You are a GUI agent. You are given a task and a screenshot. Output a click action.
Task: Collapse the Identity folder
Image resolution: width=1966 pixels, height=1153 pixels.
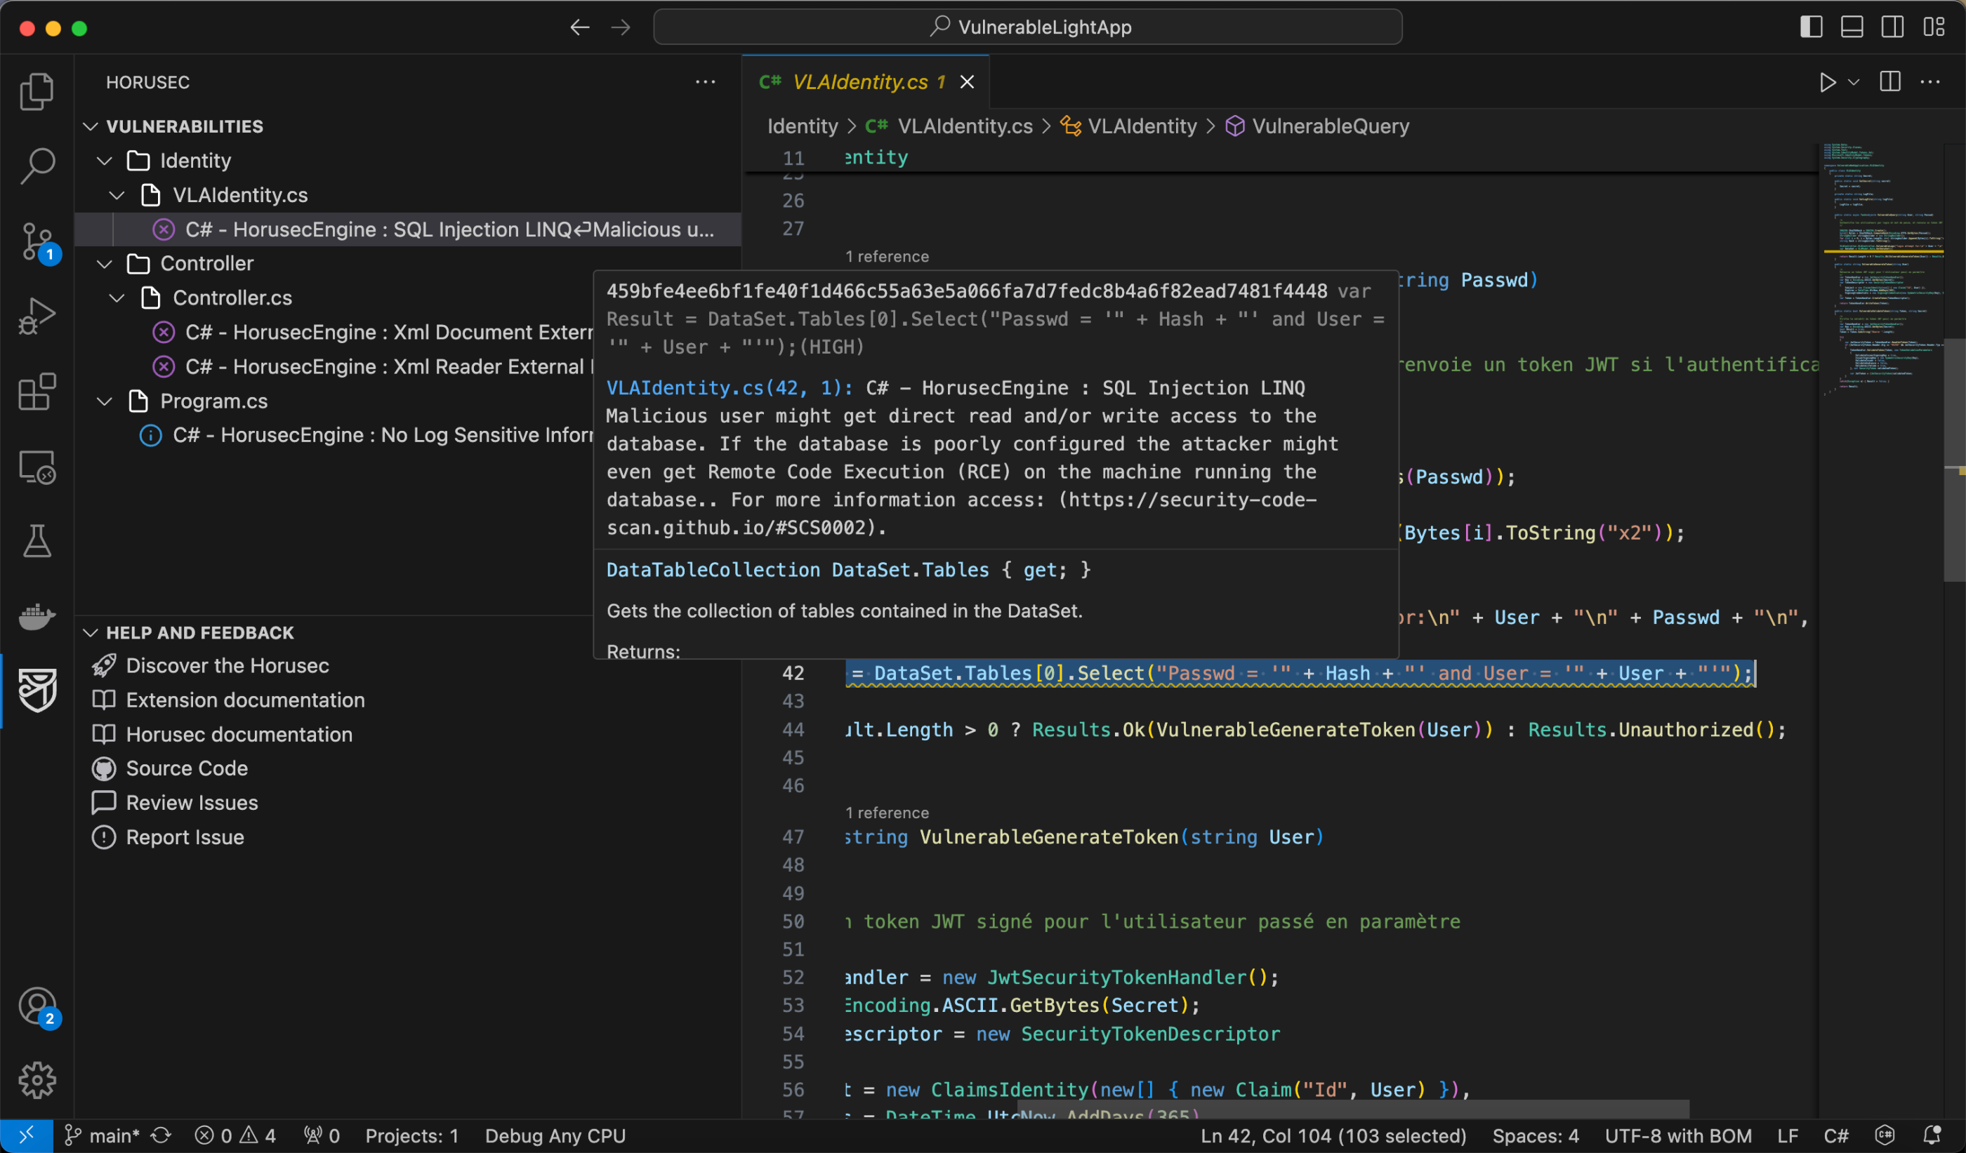105,161
